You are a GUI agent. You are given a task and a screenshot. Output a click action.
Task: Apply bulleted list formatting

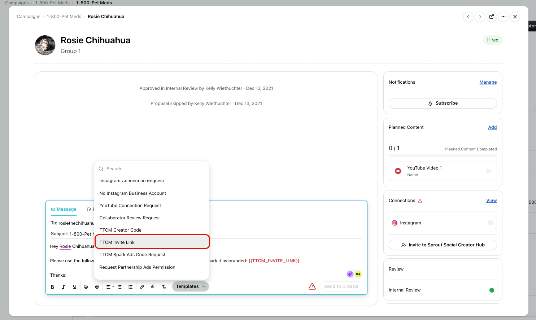coord(119,287)
